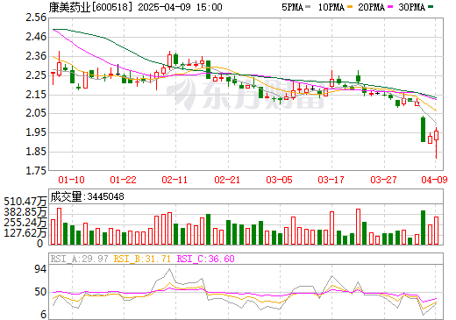Click the 东方财富 watermark logo

point(246,94)
